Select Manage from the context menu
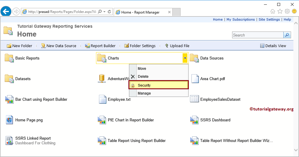Viewport: 299px width, 157px height. (144, 93)
